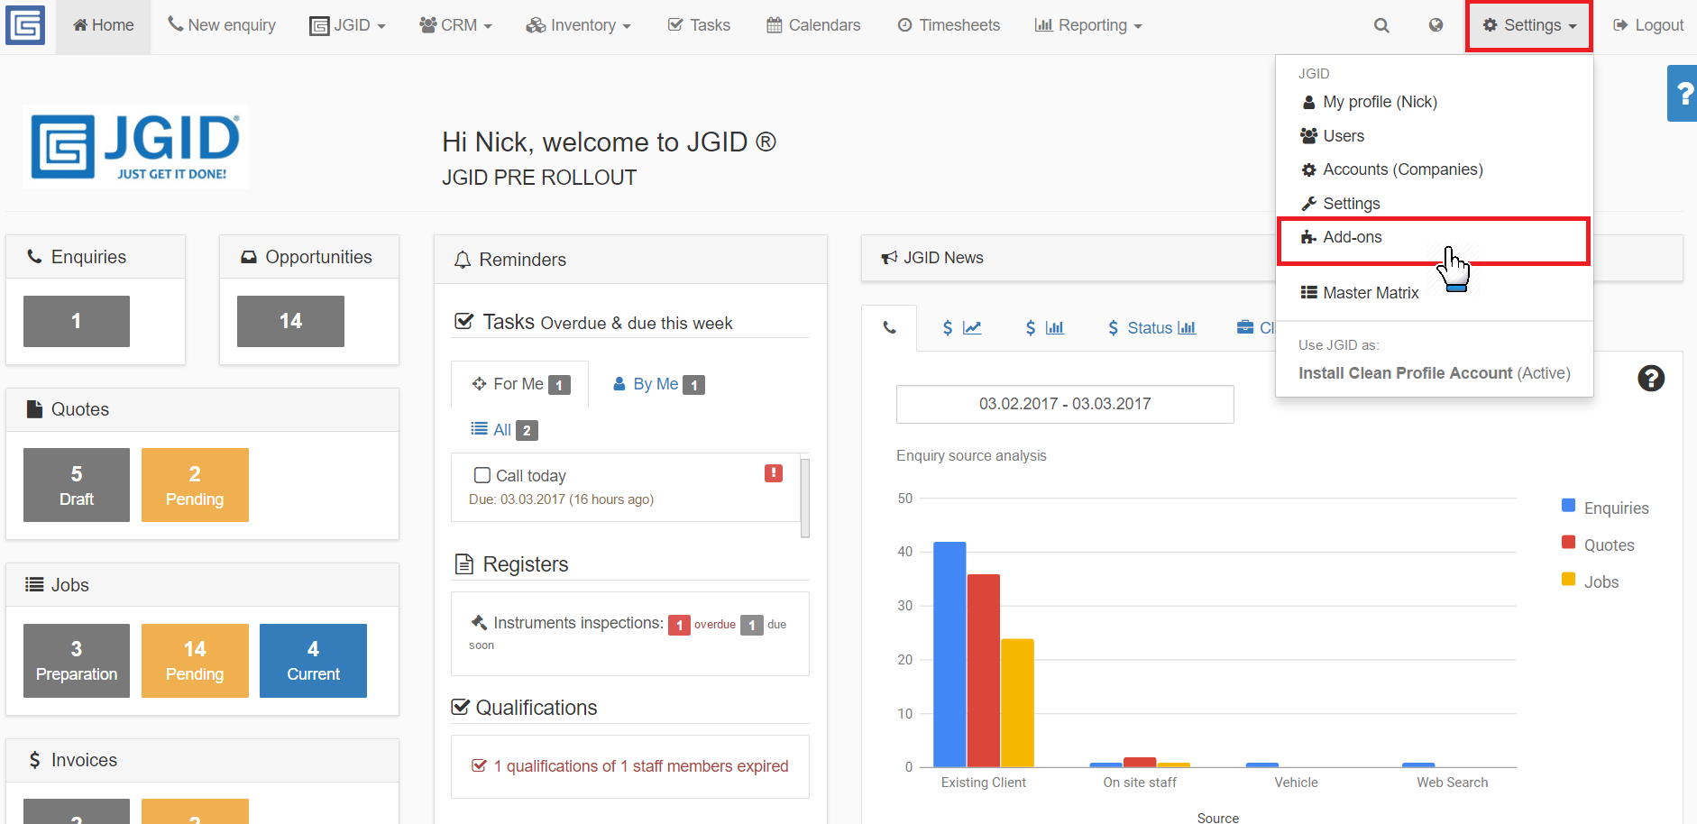This screenshot has width=1697, height=824.
Task: Show All tasks tab
Action: click(504, 430)
